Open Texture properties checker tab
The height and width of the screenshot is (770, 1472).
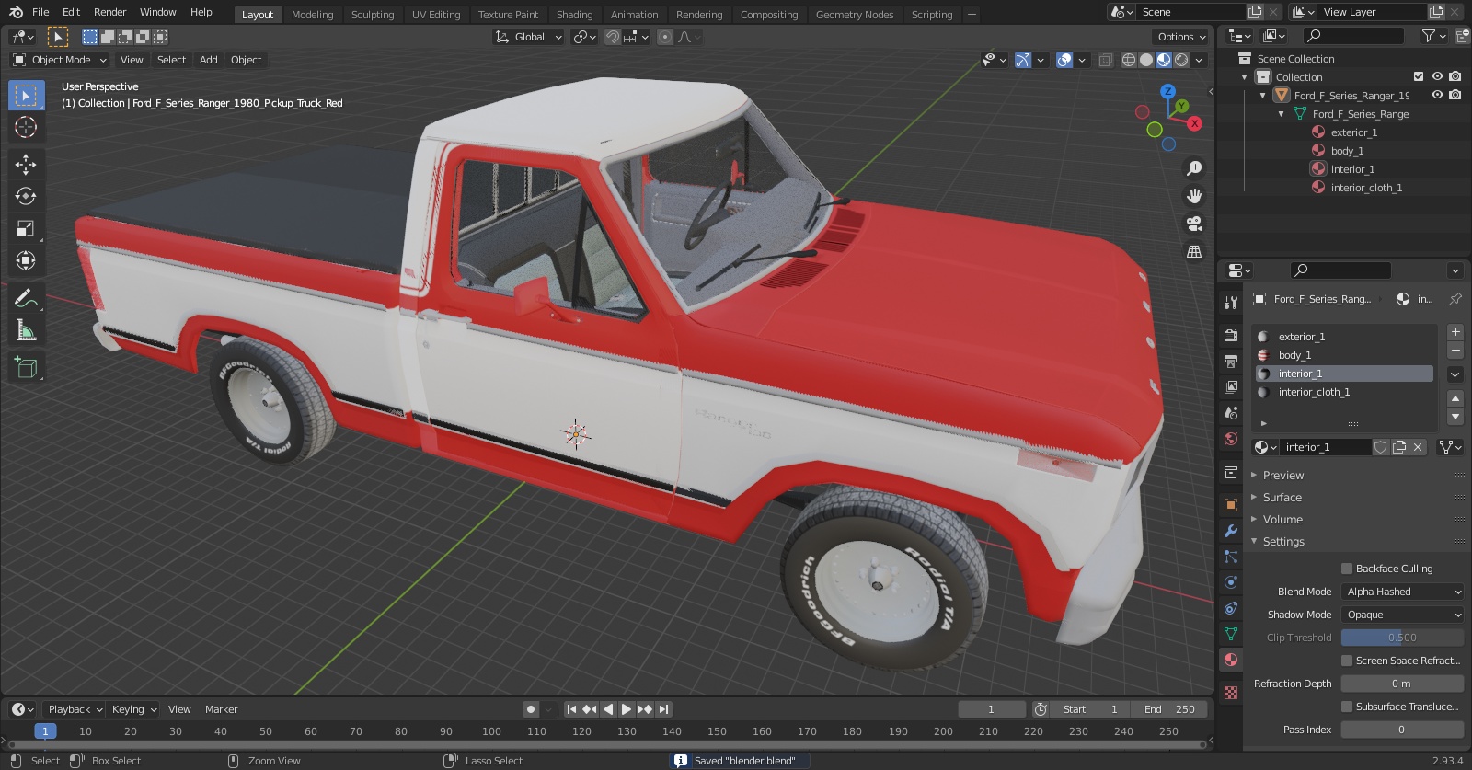(1231, 692)
